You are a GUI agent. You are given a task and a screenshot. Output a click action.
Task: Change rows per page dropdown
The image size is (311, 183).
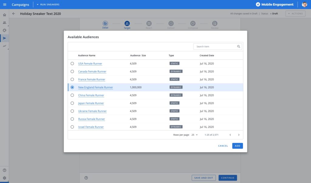click(195, 135)
